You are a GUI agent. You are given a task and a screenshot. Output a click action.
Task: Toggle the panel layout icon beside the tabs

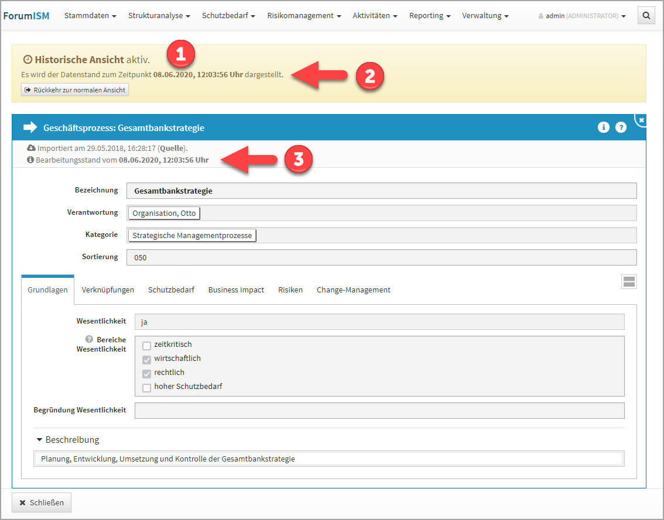coord(629,282)
